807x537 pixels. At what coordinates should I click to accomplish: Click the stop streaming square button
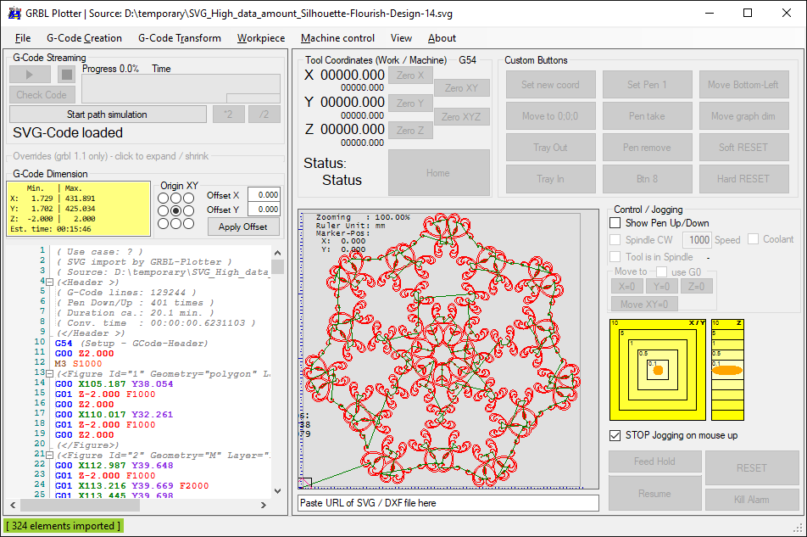[66, 75]
